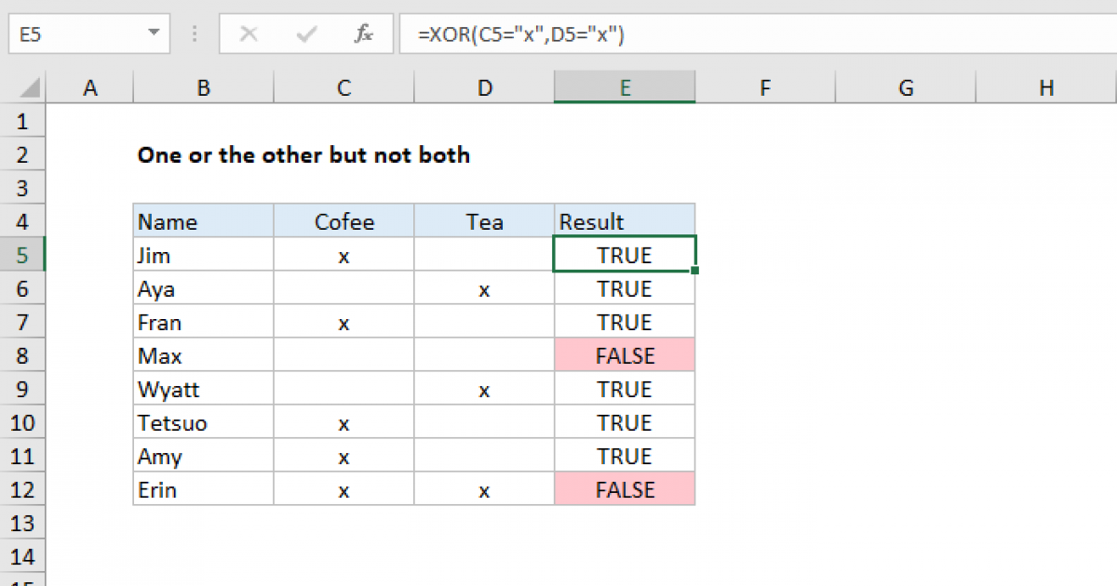Open the Insert Function fx dialog
1117x586 pixels.
click(x=364, y=34)
